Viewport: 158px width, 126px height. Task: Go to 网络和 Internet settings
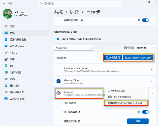26,46
